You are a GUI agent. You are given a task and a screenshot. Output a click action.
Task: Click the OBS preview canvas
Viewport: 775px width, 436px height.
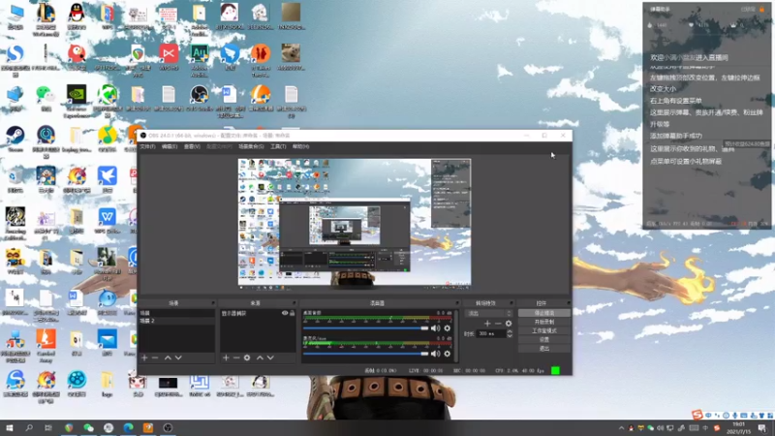tap(355, 224)
